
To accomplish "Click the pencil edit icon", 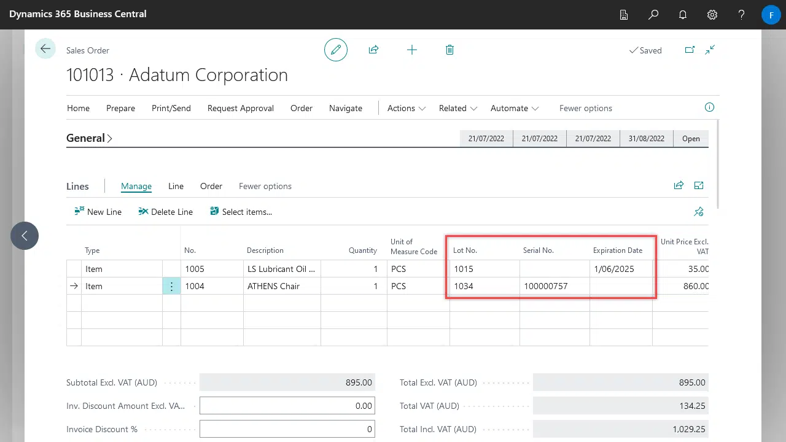I will [x=336, y=50].
